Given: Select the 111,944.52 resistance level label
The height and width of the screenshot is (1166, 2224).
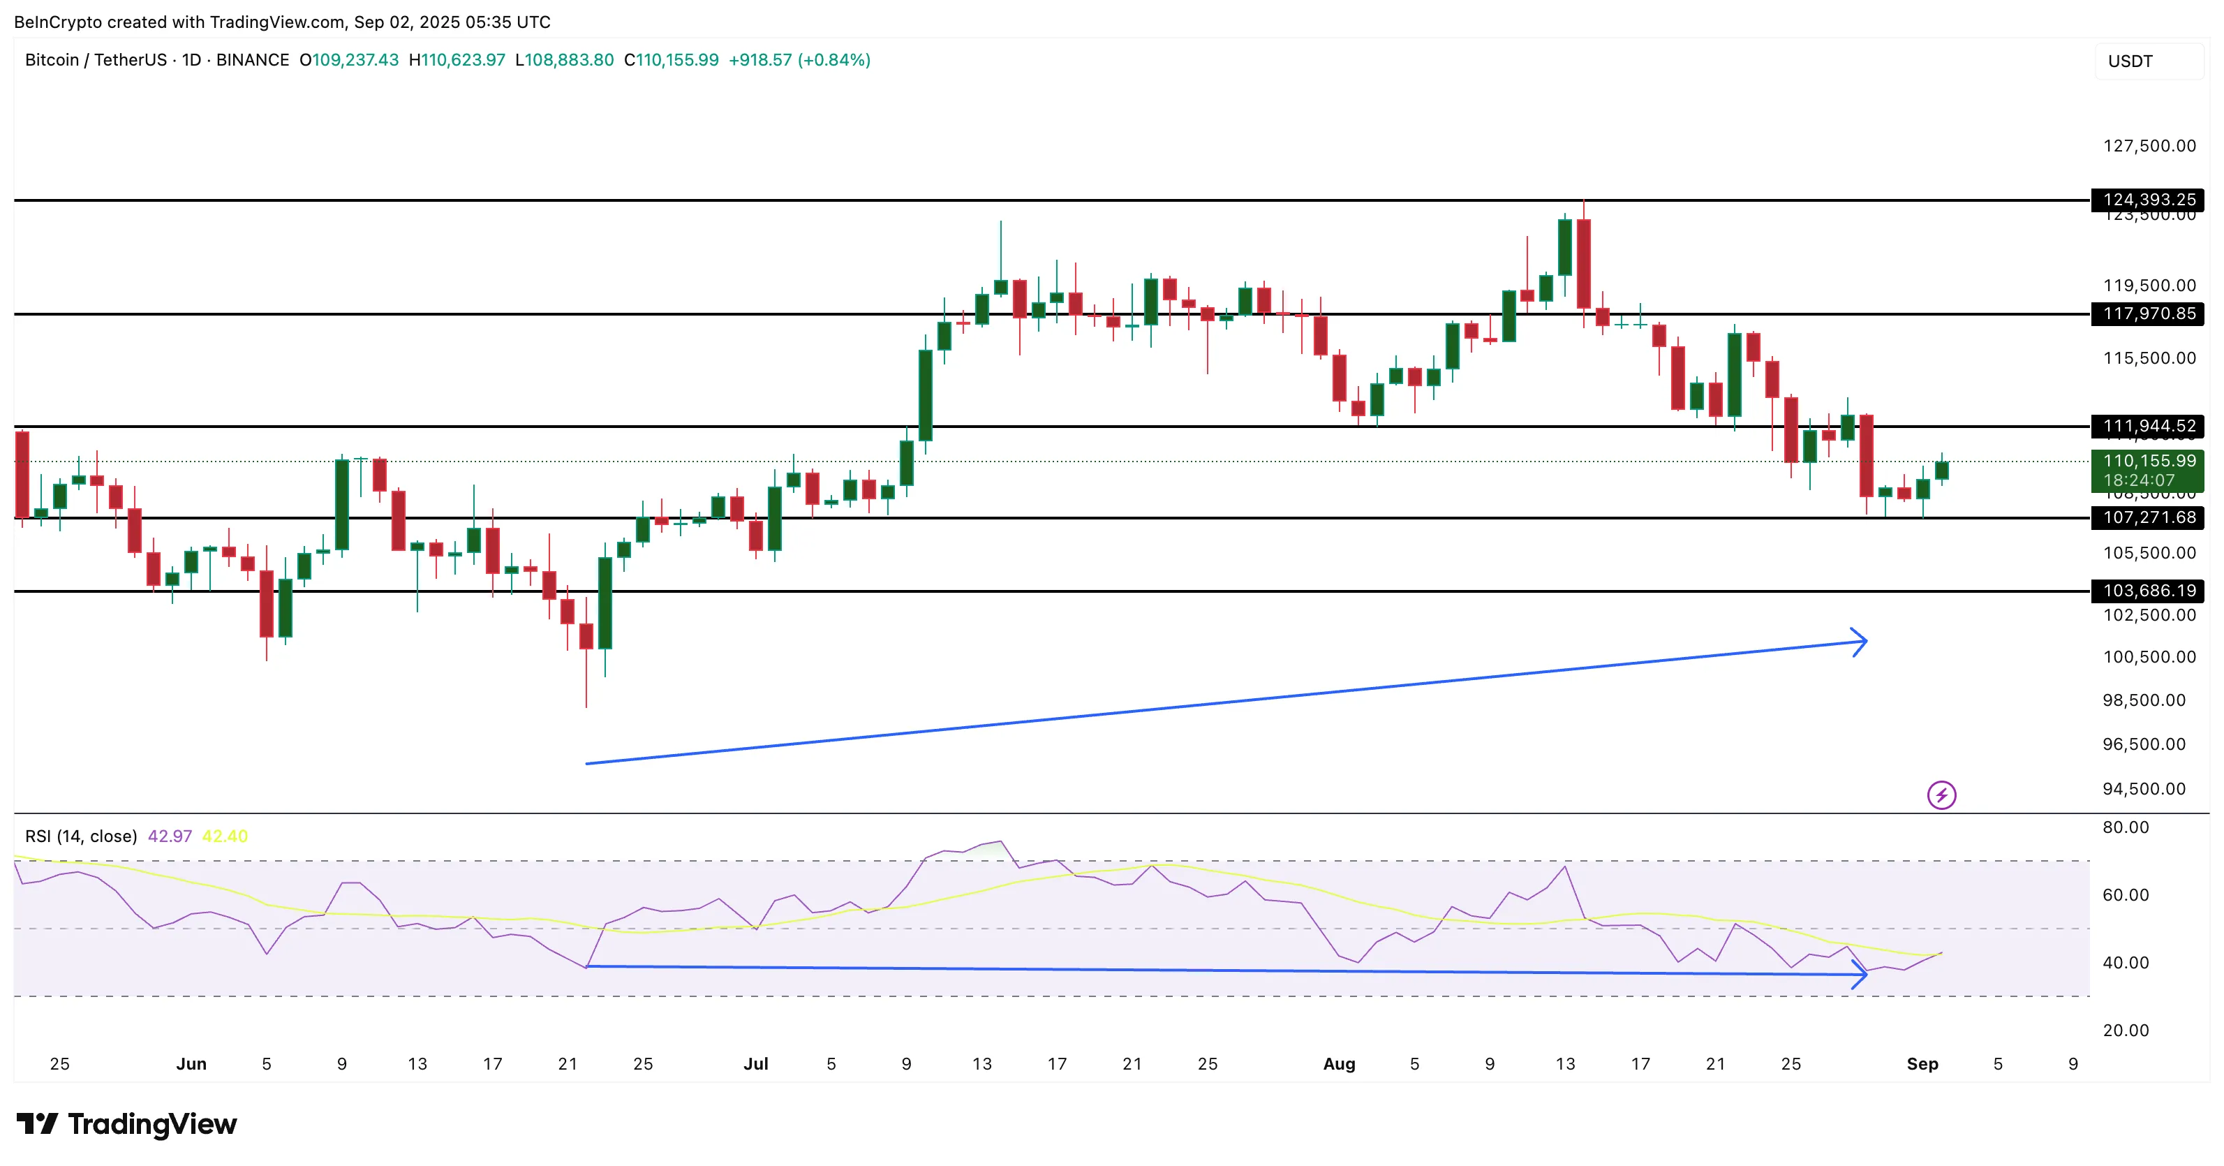Looking at the screenshot, I should point(2147,426).
